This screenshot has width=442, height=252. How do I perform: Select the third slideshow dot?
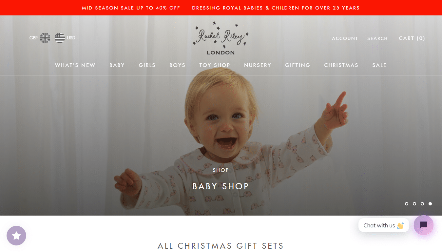click(422, 204)
